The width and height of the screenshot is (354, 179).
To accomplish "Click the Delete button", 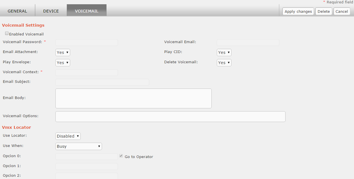I will pyautogui.click(x=323, y=11).
